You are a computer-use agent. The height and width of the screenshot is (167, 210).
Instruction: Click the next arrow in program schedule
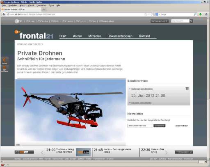click(166, 152)
